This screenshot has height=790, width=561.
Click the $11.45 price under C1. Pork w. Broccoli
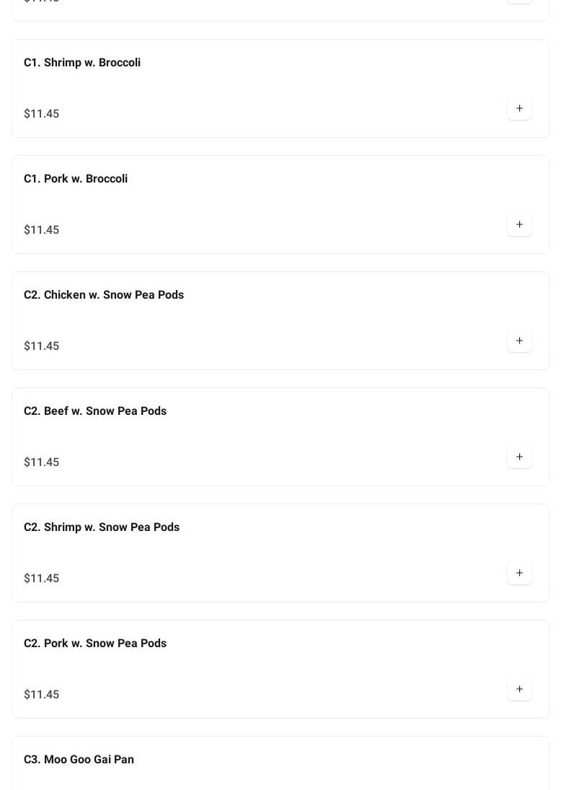pyautogui.click(x=42, y=230)
